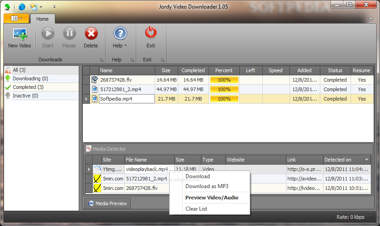Open customize quick access toolbar arrow
Screen dimensions: 380x226
(x=55, y=7)
